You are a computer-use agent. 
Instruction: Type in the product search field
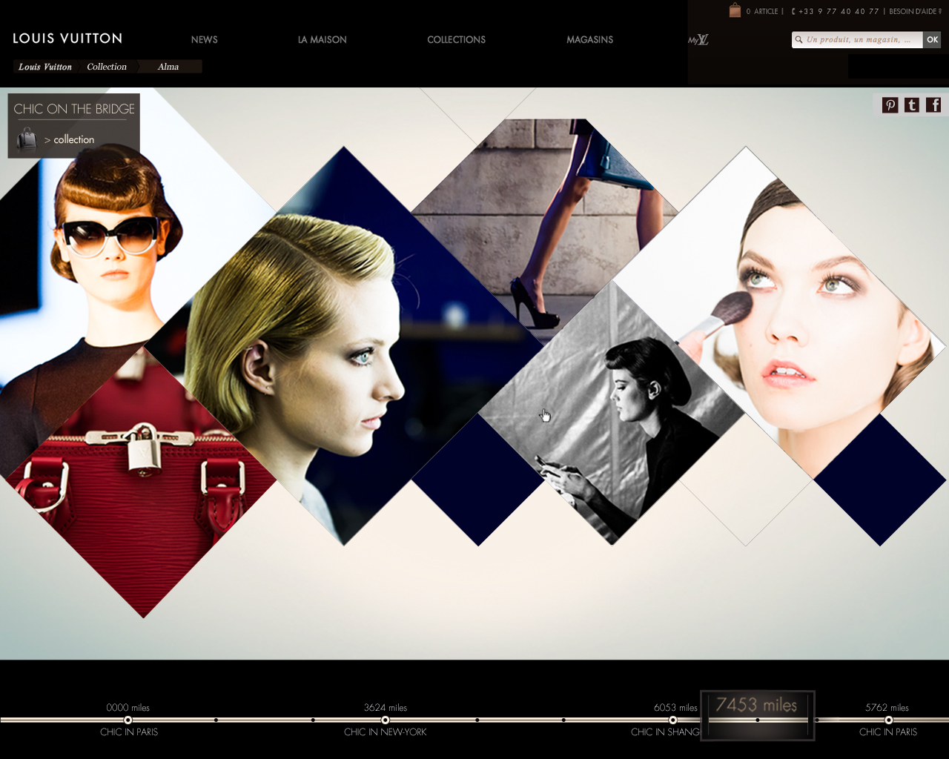(x=856, y=40)
